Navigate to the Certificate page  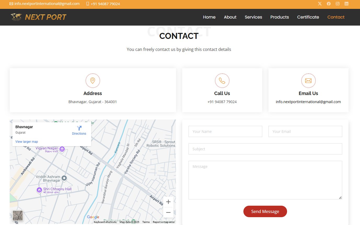(308, 17)
